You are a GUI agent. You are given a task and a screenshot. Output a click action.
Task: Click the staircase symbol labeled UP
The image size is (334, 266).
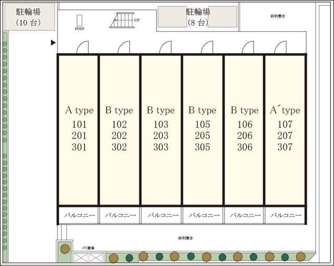coord(121,20)
